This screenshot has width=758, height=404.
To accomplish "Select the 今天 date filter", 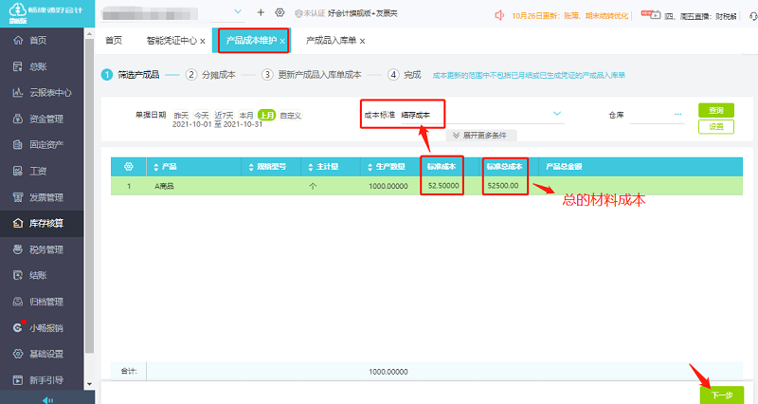I will coord(202,115).
